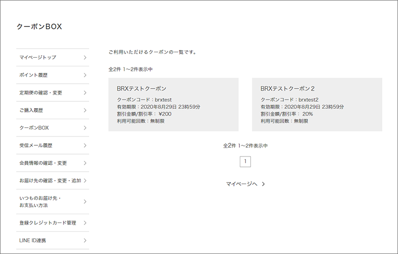Click the arrow icon next to ご購入履歴

click(85, 110)
